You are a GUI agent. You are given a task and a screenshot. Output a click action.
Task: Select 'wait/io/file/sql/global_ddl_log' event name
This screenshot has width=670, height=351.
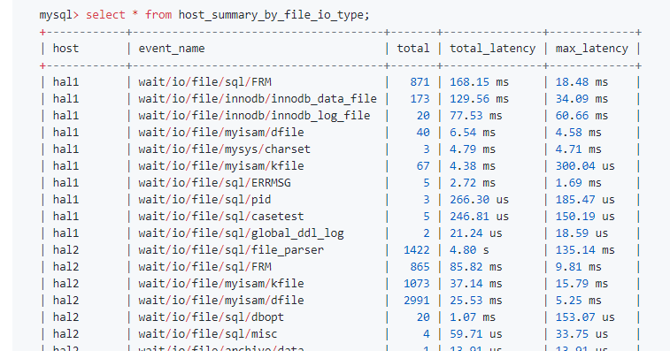241,233
